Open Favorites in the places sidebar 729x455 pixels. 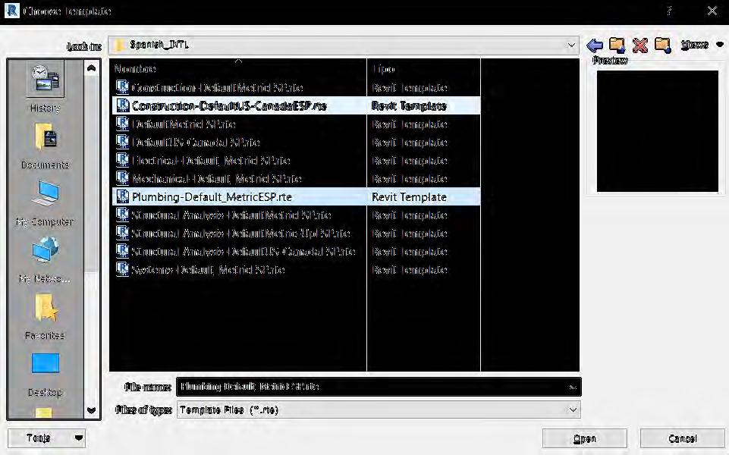pyautogui.click(x=45, y=317)
